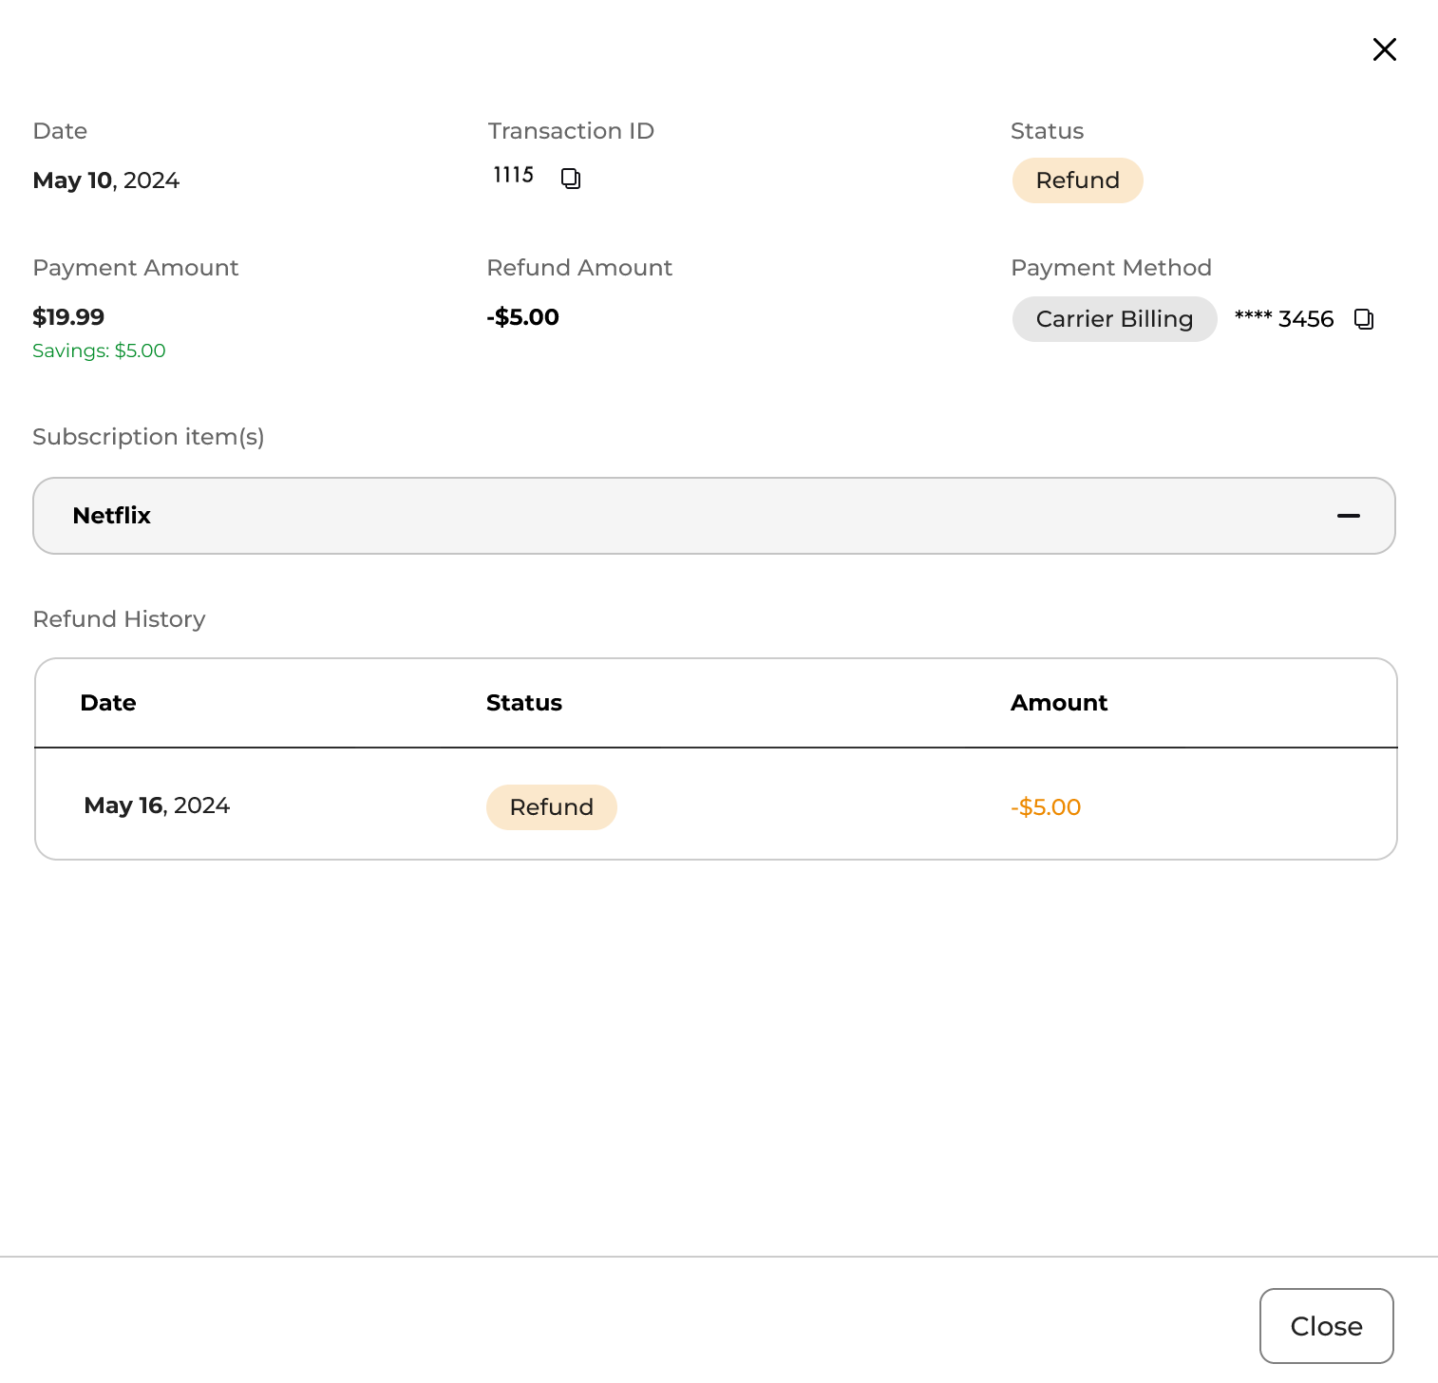
Task: Click the Payment Amount label
Action: click(136, 268)
